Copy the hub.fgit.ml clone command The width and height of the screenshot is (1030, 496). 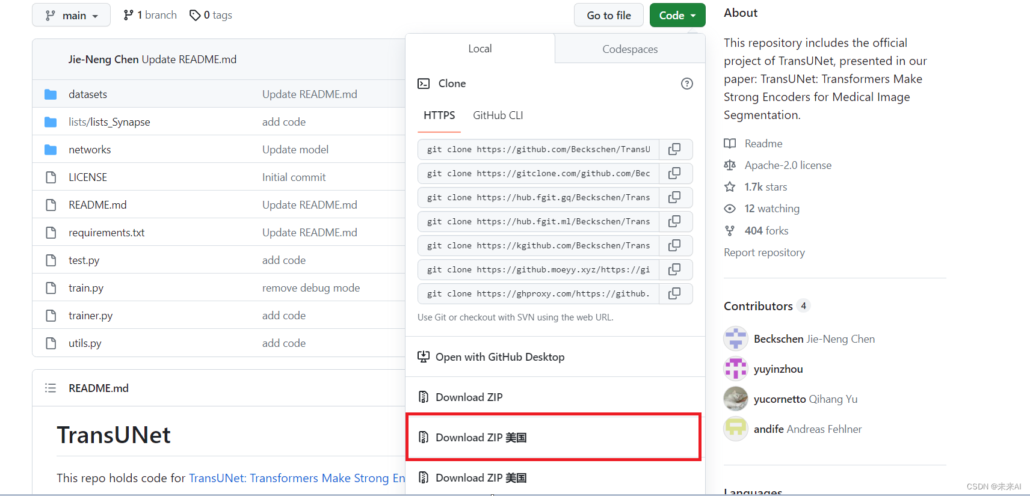coord(675,221)
